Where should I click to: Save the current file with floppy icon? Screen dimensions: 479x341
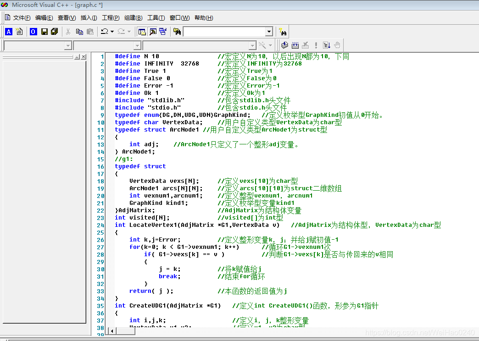click(45, 32)
